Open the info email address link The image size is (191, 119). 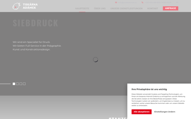tap(127, 3)
